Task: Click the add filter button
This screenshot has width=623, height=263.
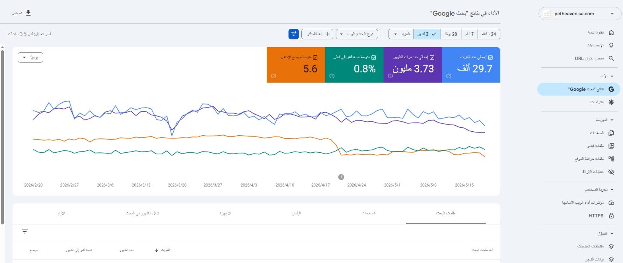Action: (x=317, y=34)
